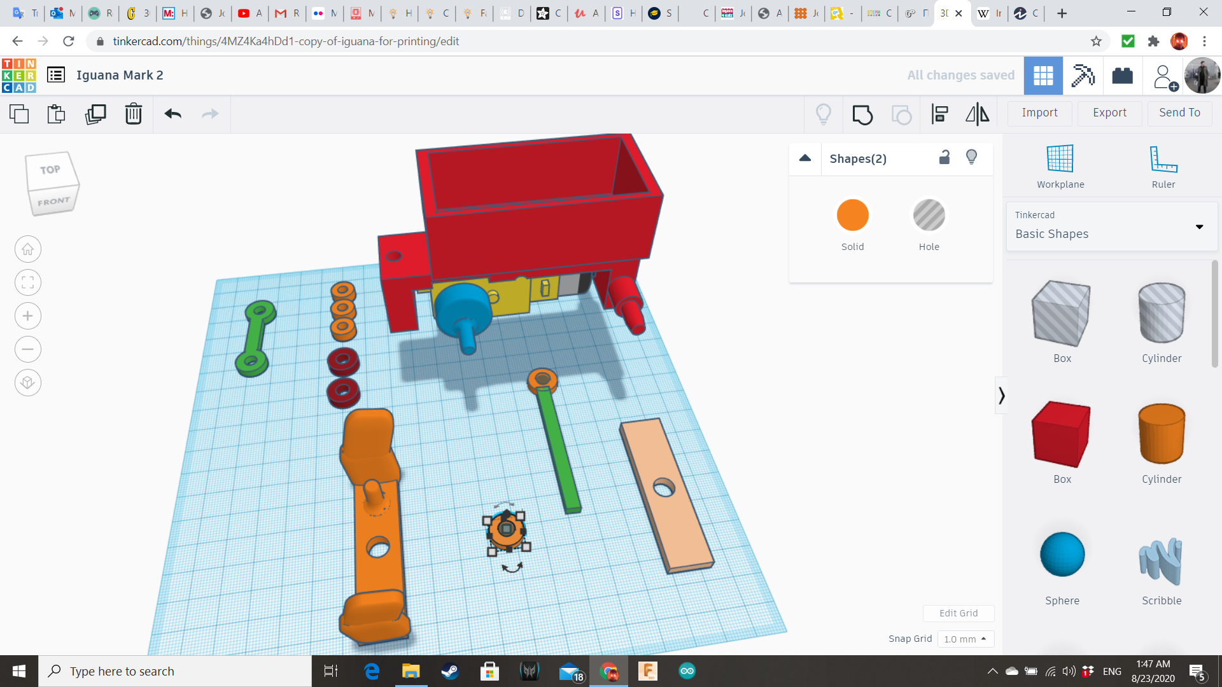Toggle lock editing padlock in Shapes panel
The image size is (1222, 687).
click(x=945, y=158)
